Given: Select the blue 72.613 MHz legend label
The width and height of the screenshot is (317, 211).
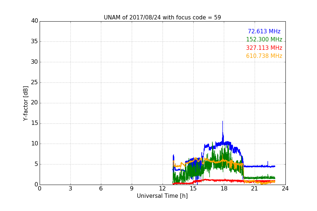Looking at the screenshot, I should click(264, 31).
